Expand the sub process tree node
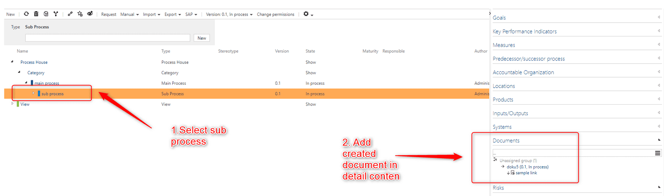664x196 pixels. (33, 93)
